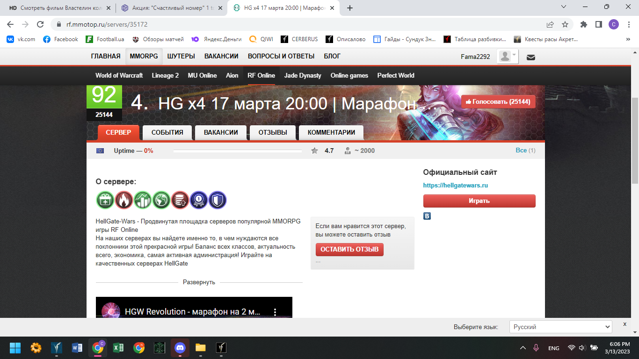
Task: Bookmark this page with star icon
Action: click(565, 24)
